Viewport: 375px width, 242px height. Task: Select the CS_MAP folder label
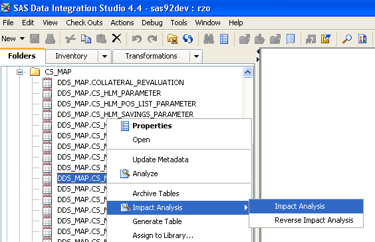click(58, 72)
